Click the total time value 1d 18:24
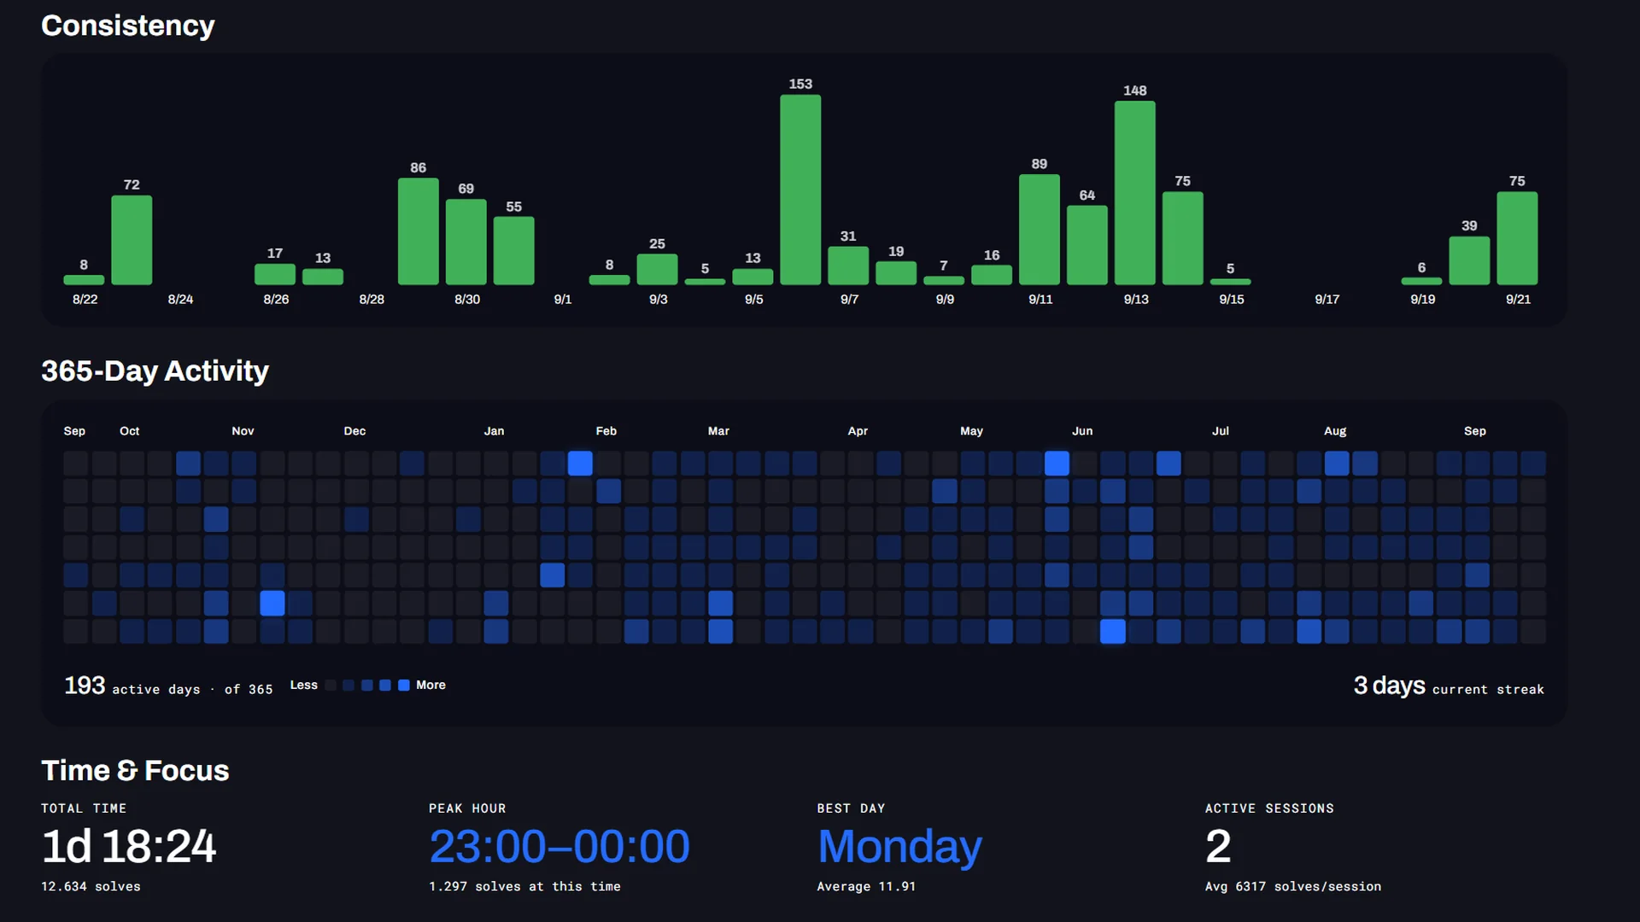1640x922 pixels. coord(129,847)
